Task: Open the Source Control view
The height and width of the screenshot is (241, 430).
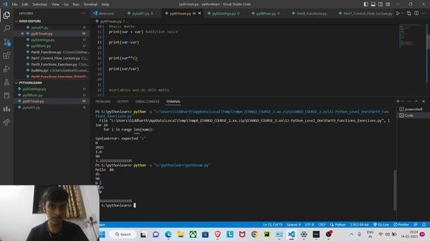Action: (x=7, y=42)
